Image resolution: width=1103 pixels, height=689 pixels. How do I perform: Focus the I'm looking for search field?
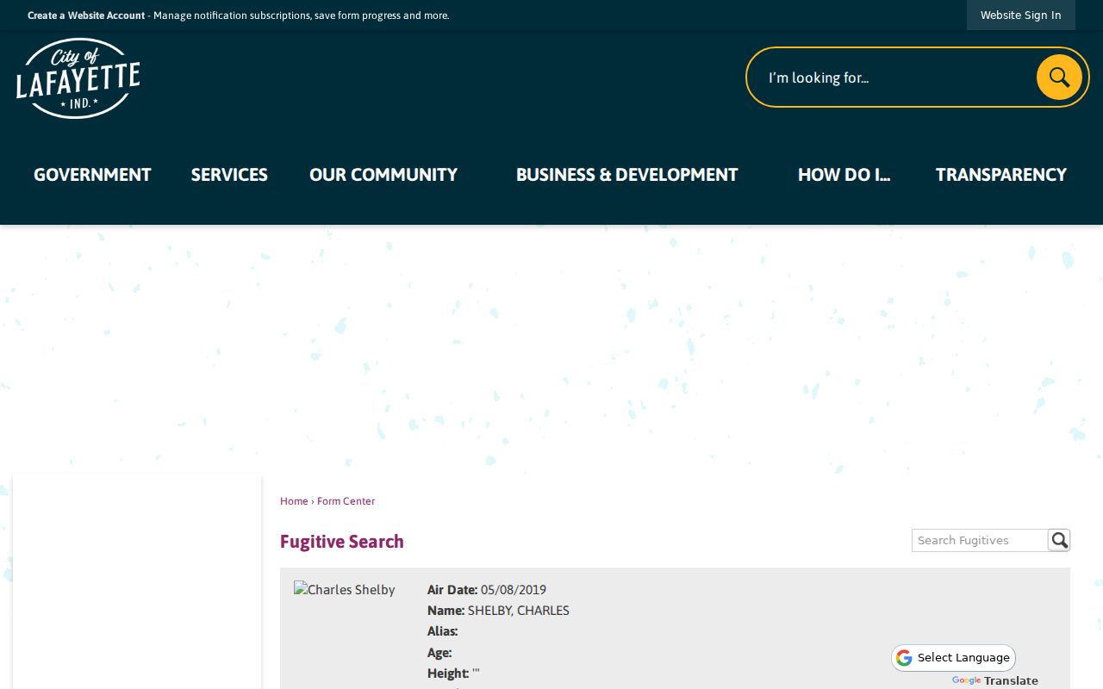point(896,78)
